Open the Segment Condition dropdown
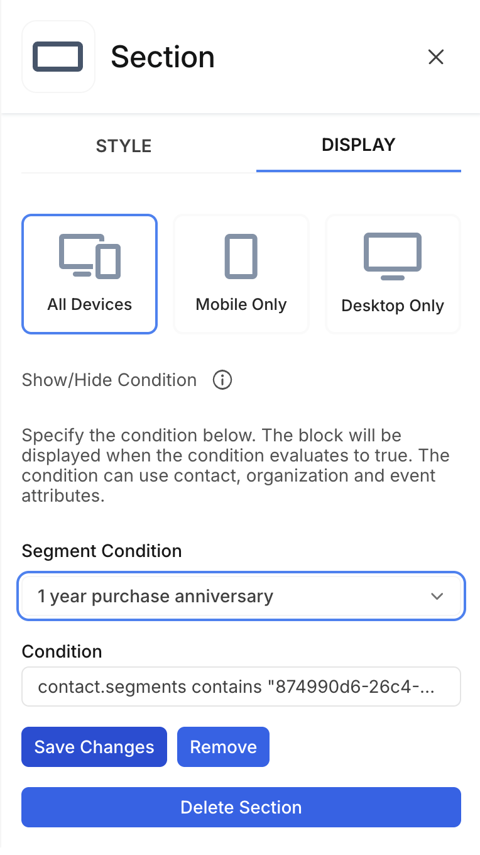 coord(241,596)
